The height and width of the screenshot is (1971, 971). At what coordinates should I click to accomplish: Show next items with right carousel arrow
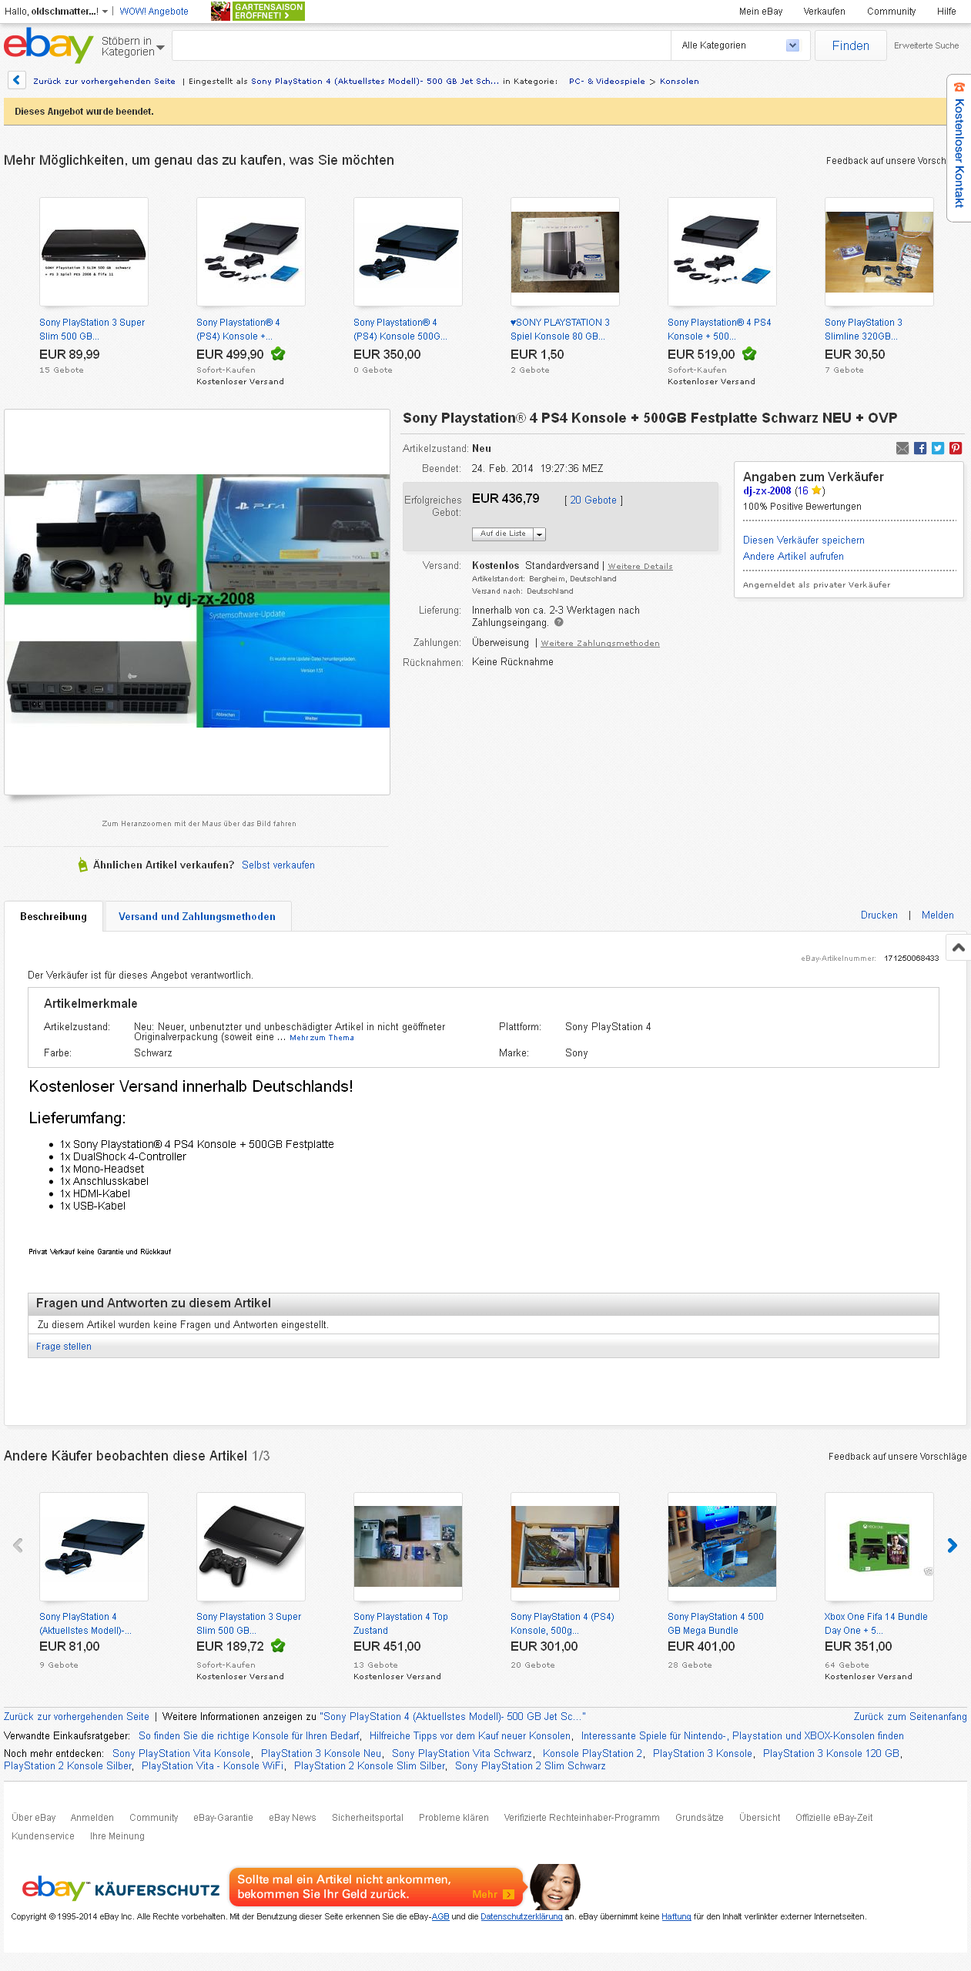(953, 1545)
